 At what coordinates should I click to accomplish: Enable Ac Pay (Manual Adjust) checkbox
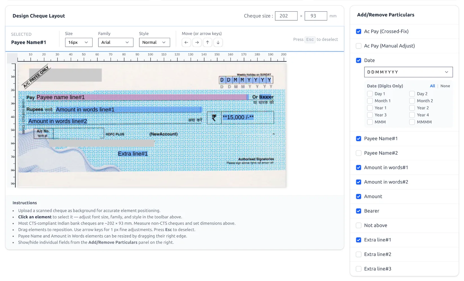(359, 46)
